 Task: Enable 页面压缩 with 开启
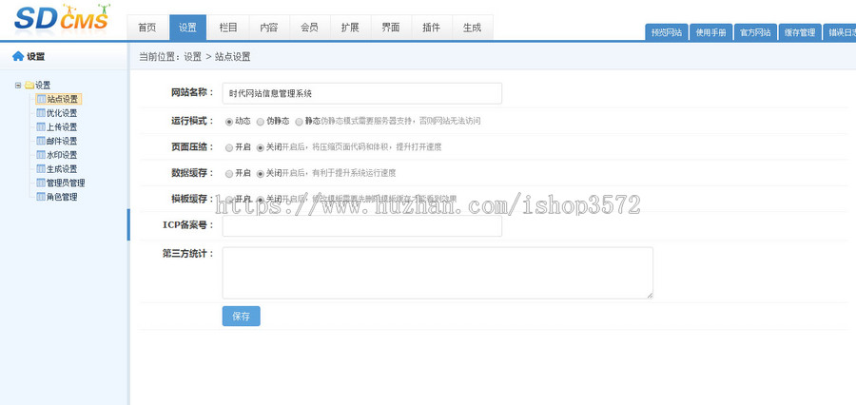click(229, 147)
